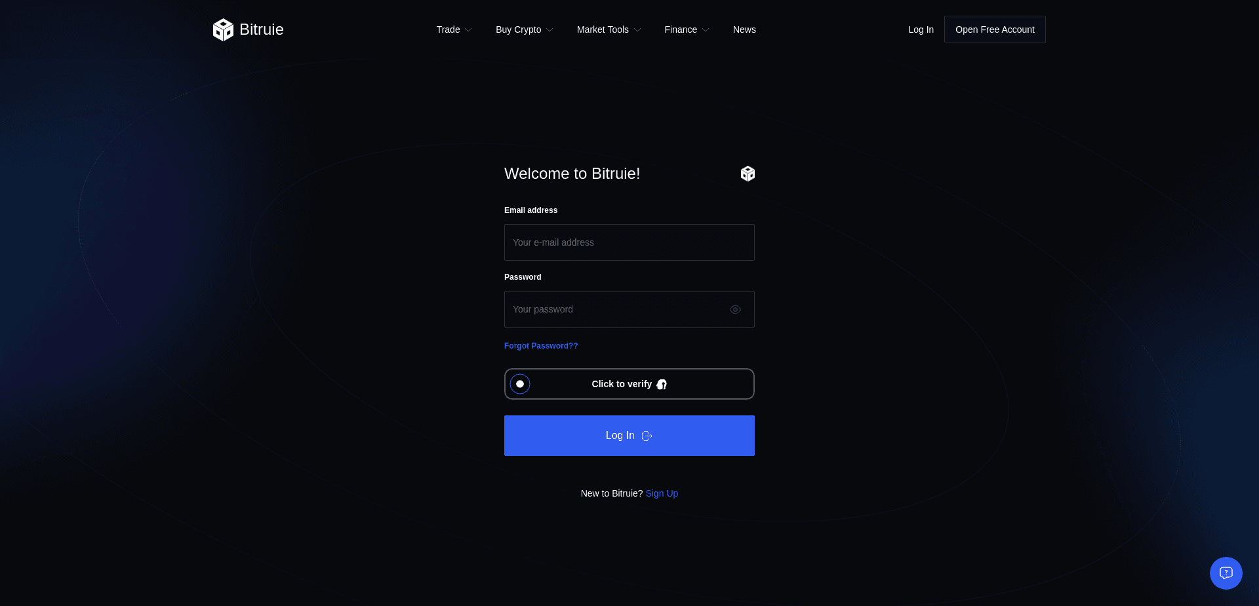Click the chevron next to Trade menu

click(468, 29)
